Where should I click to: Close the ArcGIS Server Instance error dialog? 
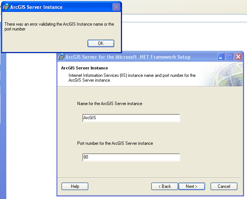pos(116,7)
